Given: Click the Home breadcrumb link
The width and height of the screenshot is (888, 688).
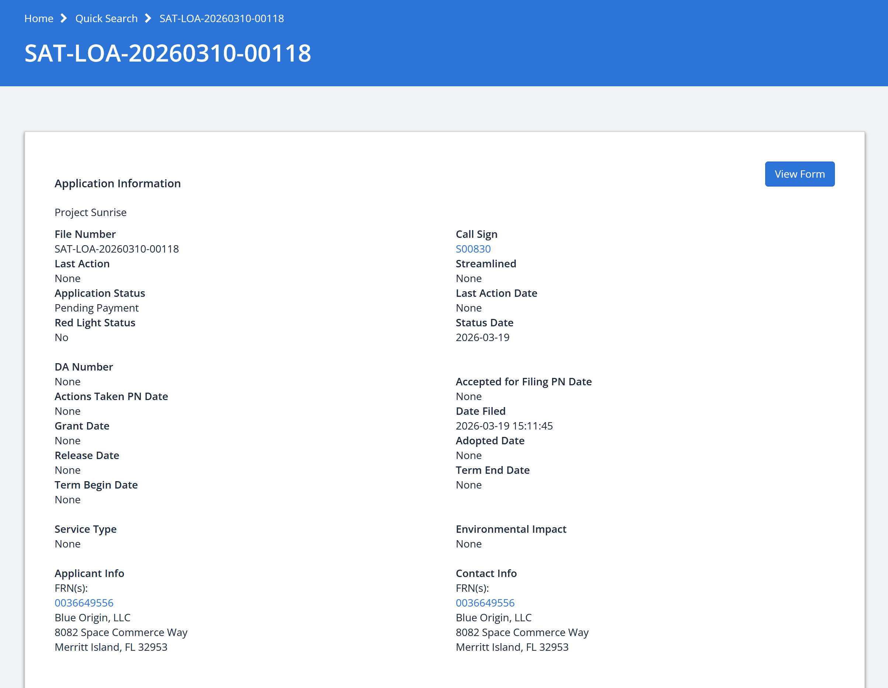Looking at the screenshot, I should pyautogui.click(x=39, y=19).
